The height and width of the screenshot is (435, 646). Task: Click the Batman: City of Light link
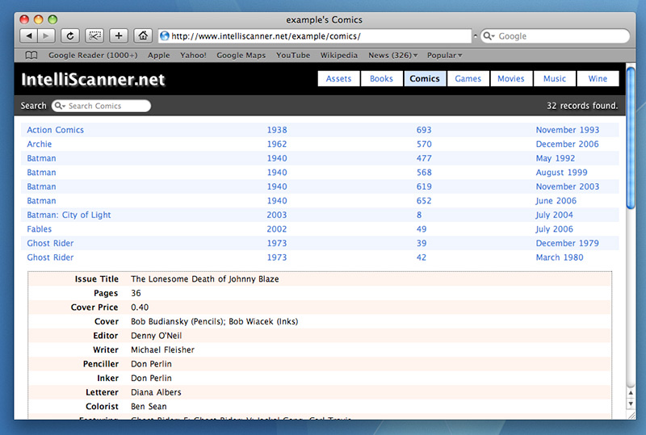click(x=69, y=215)
